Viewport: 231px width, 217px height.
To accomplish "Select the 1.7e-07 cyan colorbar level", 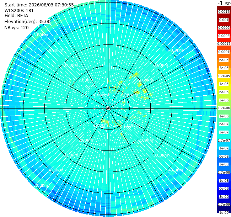I will (224, 141).
